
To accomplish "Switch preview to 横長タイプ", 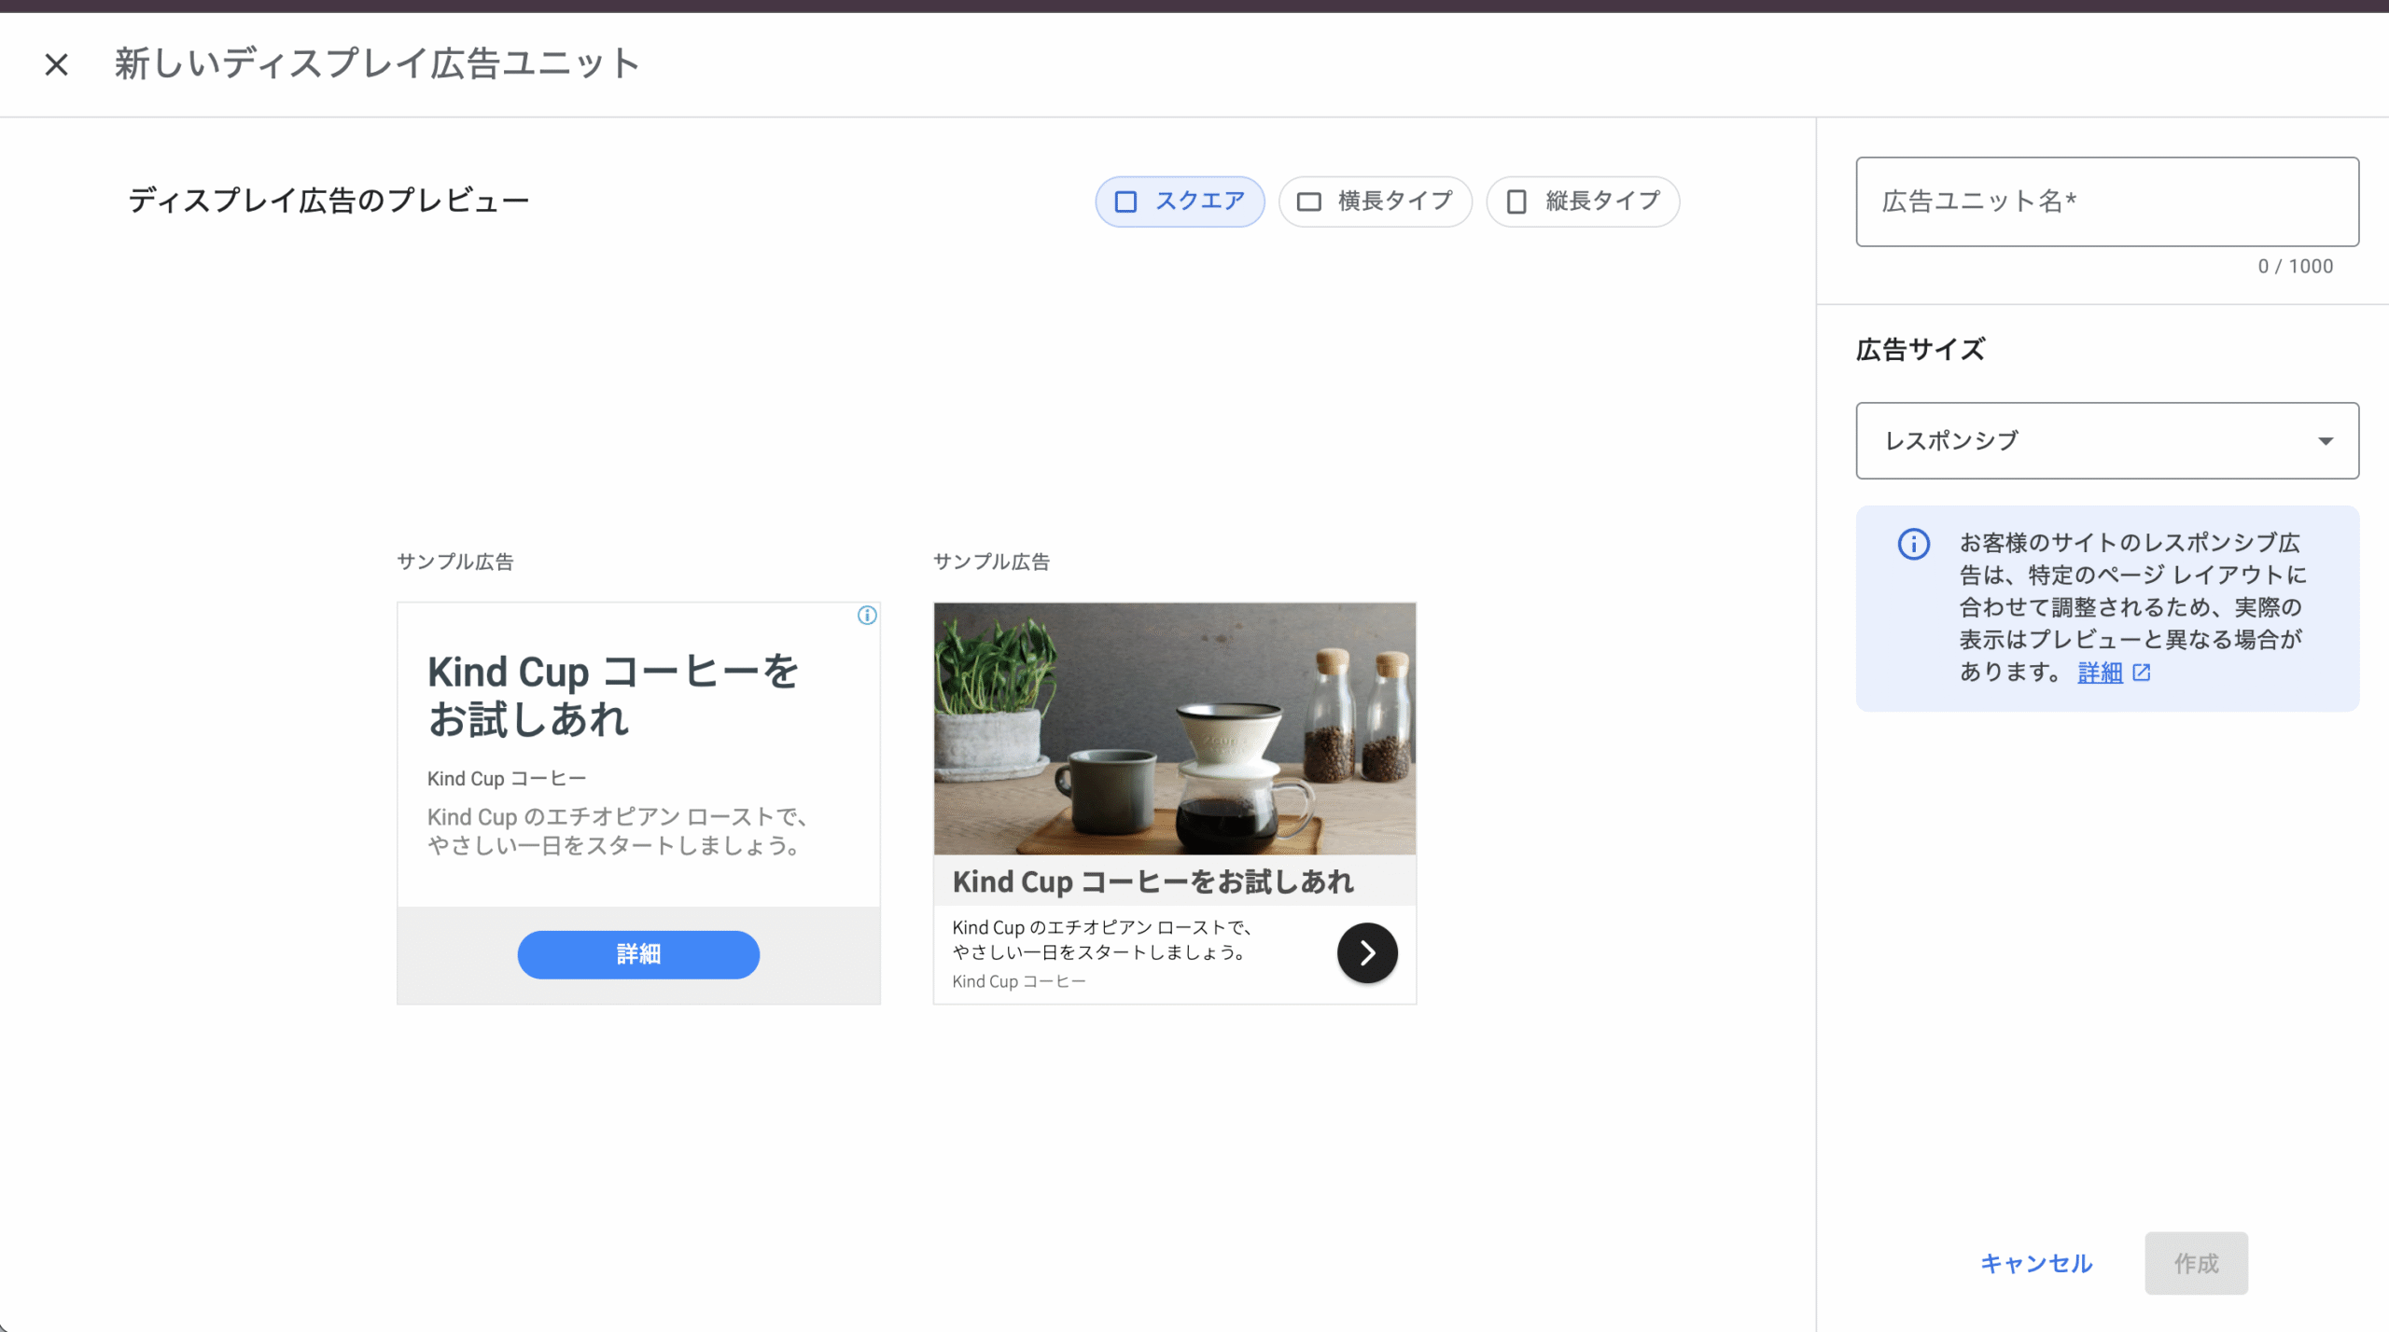I will click(1376, 201).
